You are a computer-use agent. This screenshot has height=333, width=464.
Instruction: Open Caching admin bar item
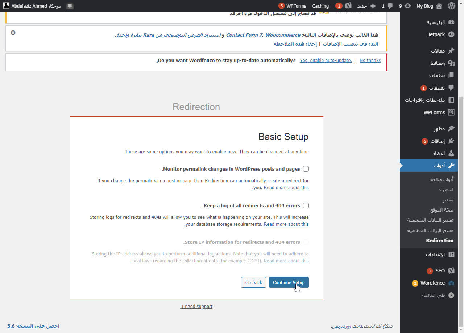click(x=320, y=6)
